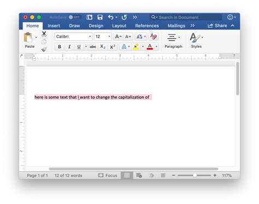Switch to Draft view icon
259x204 pixels.
tap(163, 175)
